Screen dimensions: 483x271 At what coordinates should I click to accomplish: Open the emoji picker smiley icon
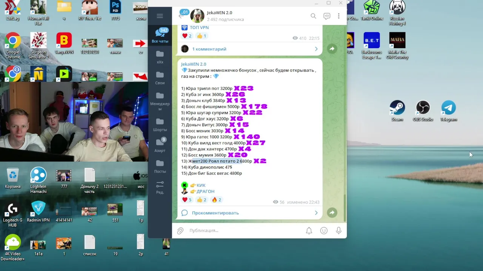(x=324, y=230)
